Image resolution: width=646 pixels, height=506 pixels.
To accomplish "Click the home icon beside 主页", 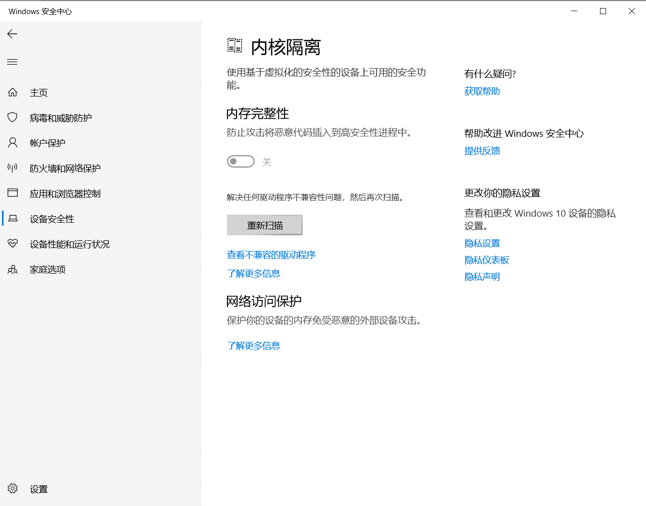I will click(13, 92).
